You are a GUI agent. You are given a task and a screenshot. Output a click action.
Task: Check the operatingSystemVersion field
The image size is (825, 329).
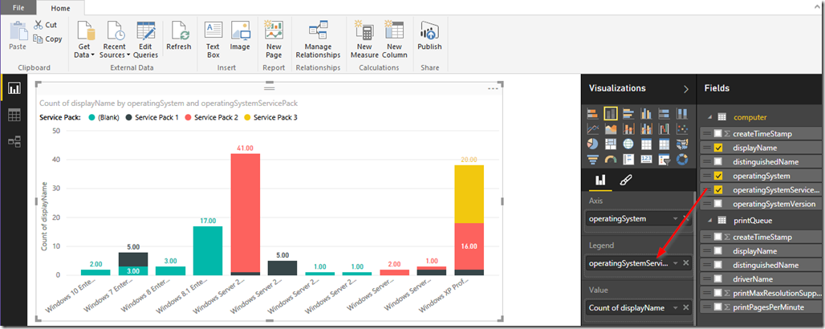[718, 204]
